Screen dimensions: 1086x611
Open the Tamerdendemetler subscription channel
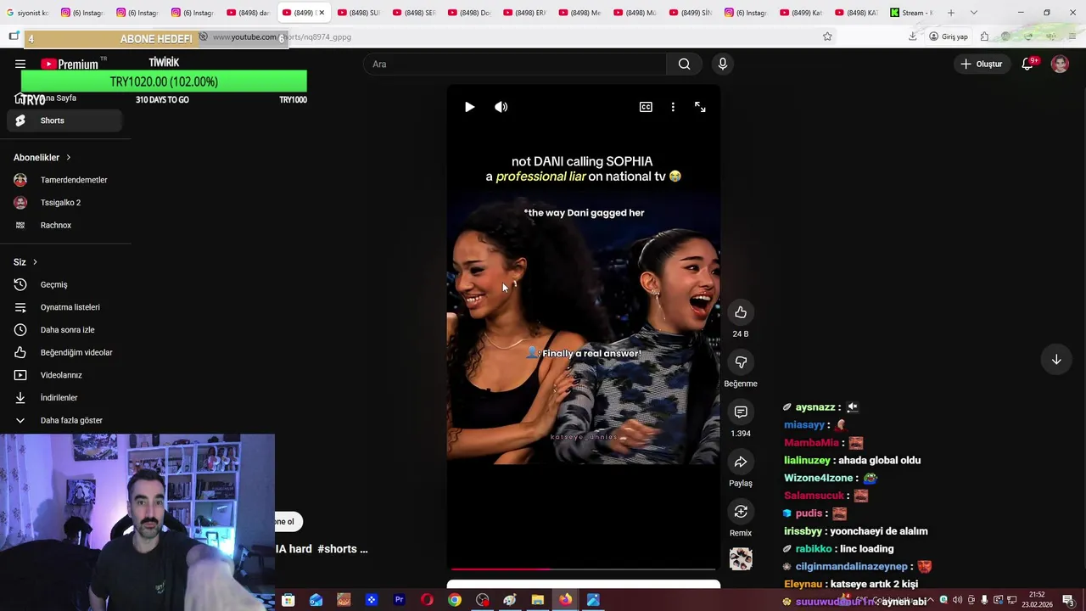coord(65,180)
